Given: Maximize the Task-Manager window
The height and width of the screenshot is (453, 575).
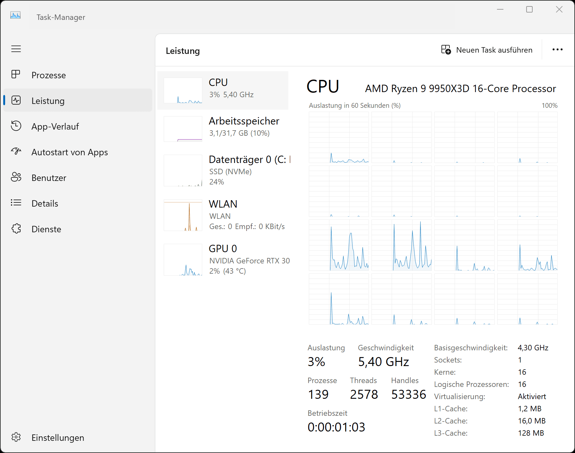Looking at the screenshot, I should (x=529, y=10).
